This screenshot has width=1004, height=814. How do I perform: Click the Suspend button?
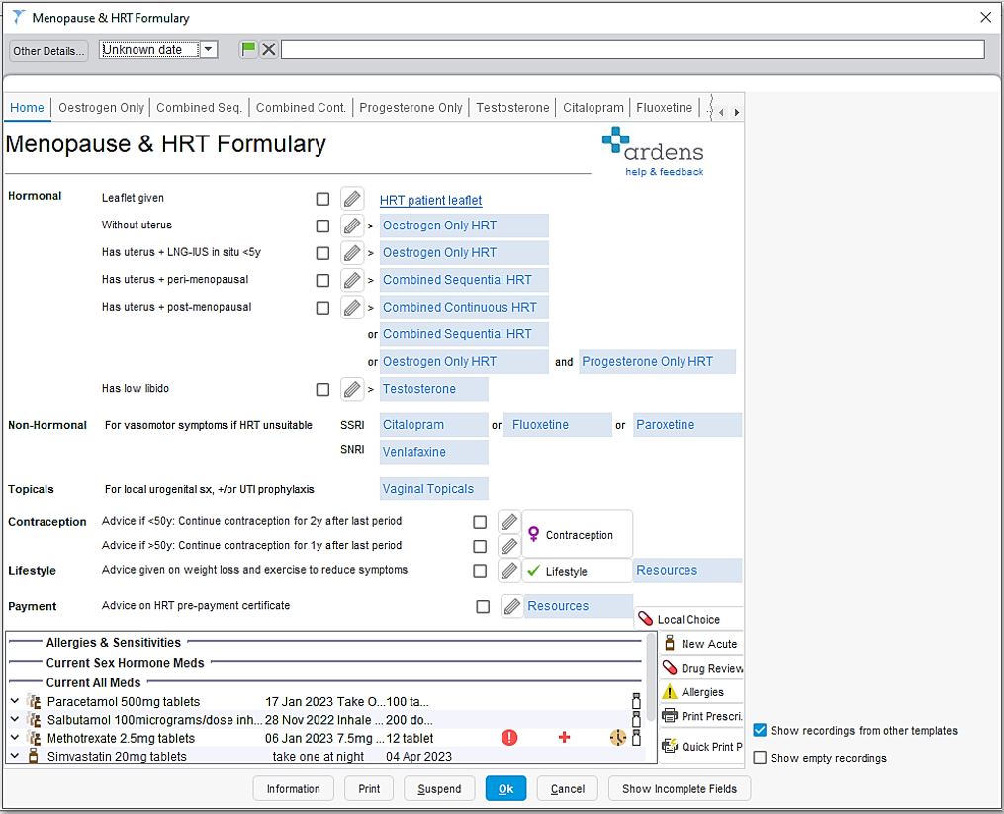439,789
